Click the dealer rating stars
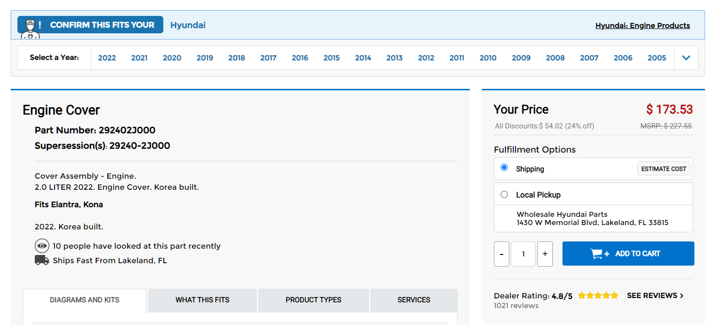This screenshot has width=721, height=325. coord(598,296)
